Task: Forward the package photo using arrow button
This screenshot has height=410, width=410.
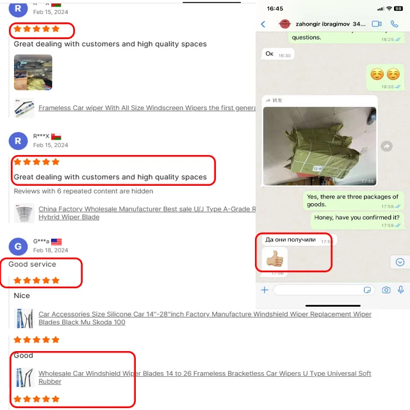Action: coord(386,146)
